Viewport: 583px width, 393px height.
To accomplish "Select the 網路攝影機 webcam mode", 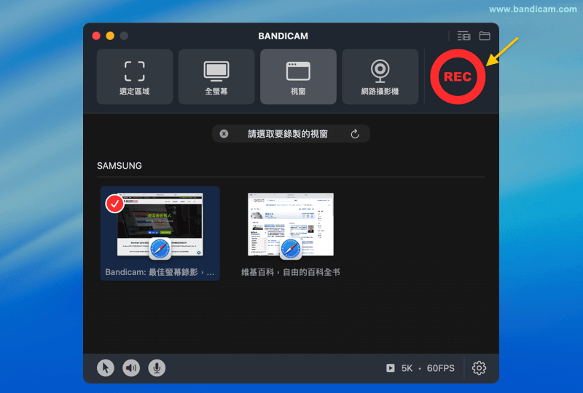I will [x=380, y=76].
